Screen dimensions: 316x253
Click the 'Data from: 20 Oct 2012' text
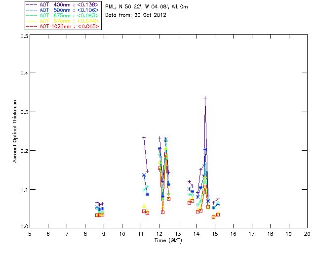click(x=136, y=15)
